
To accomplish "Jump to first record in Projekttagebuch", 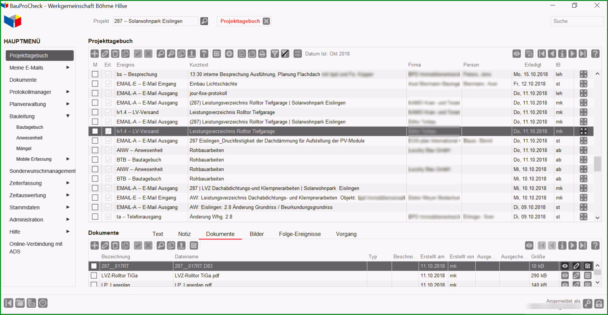I will click(x=542, y=54).
